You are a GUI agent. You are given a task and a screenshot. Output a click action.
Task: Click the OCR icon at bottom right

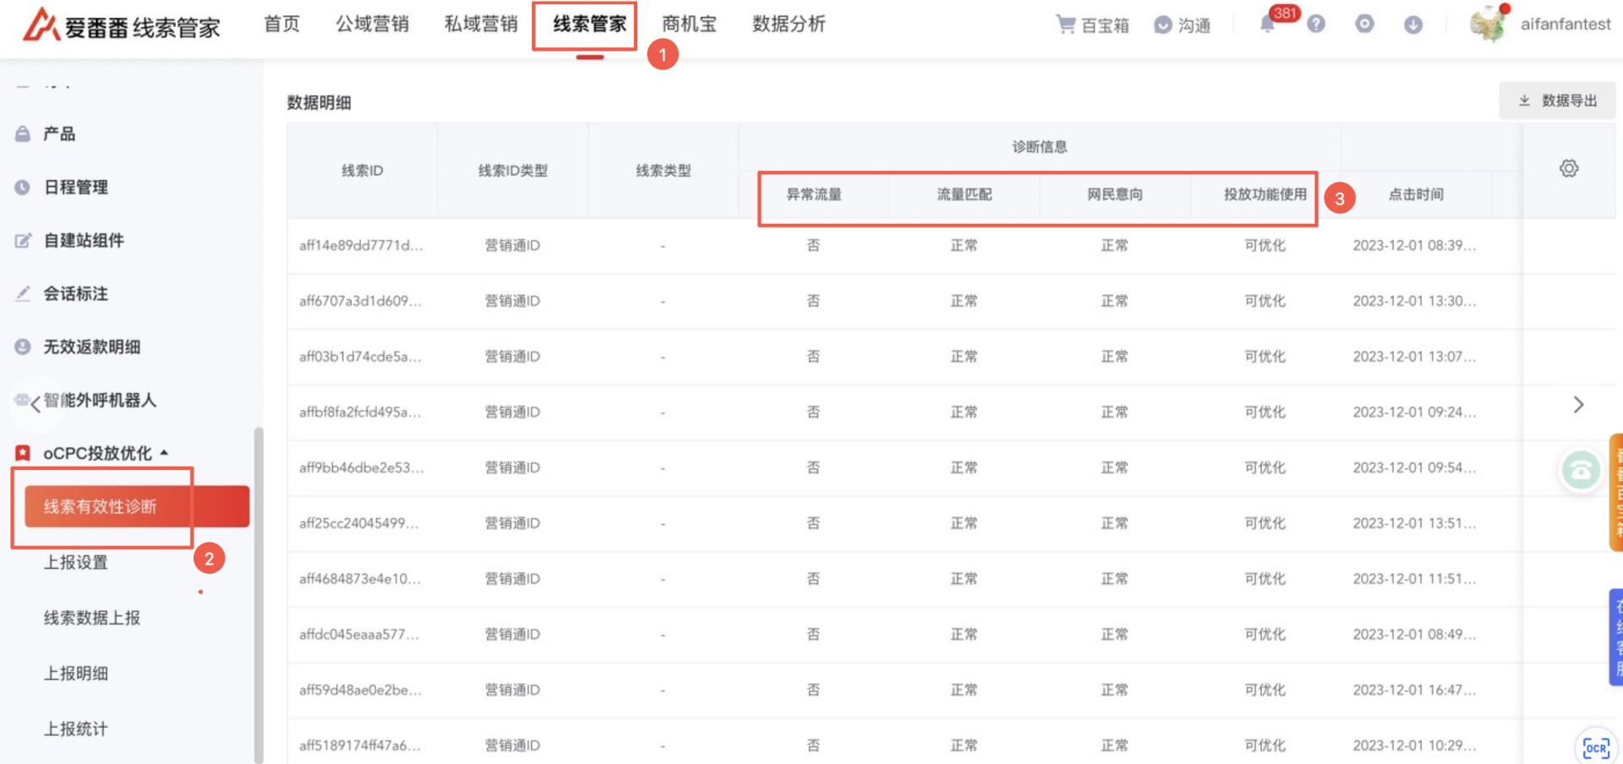click(1595, 747)
